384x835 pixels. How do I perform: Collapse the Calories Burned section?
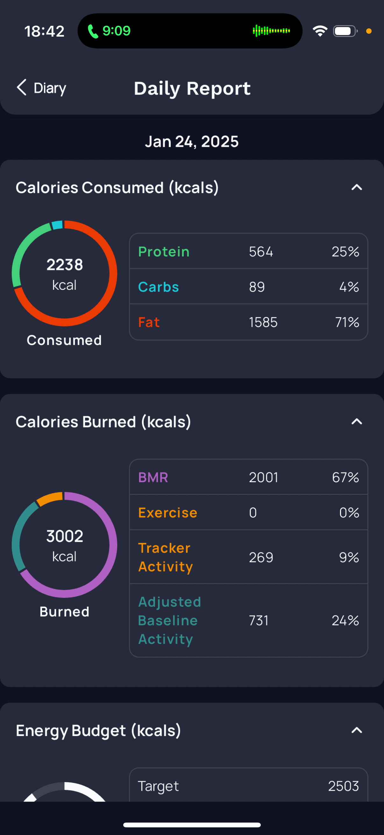[356, 421]
